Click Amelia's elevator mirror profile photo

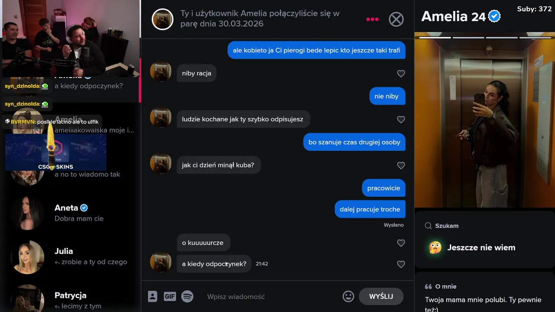(485, 123)
